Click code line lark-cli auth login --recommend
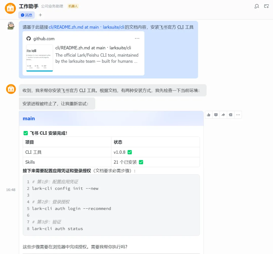 pos(71,209)
